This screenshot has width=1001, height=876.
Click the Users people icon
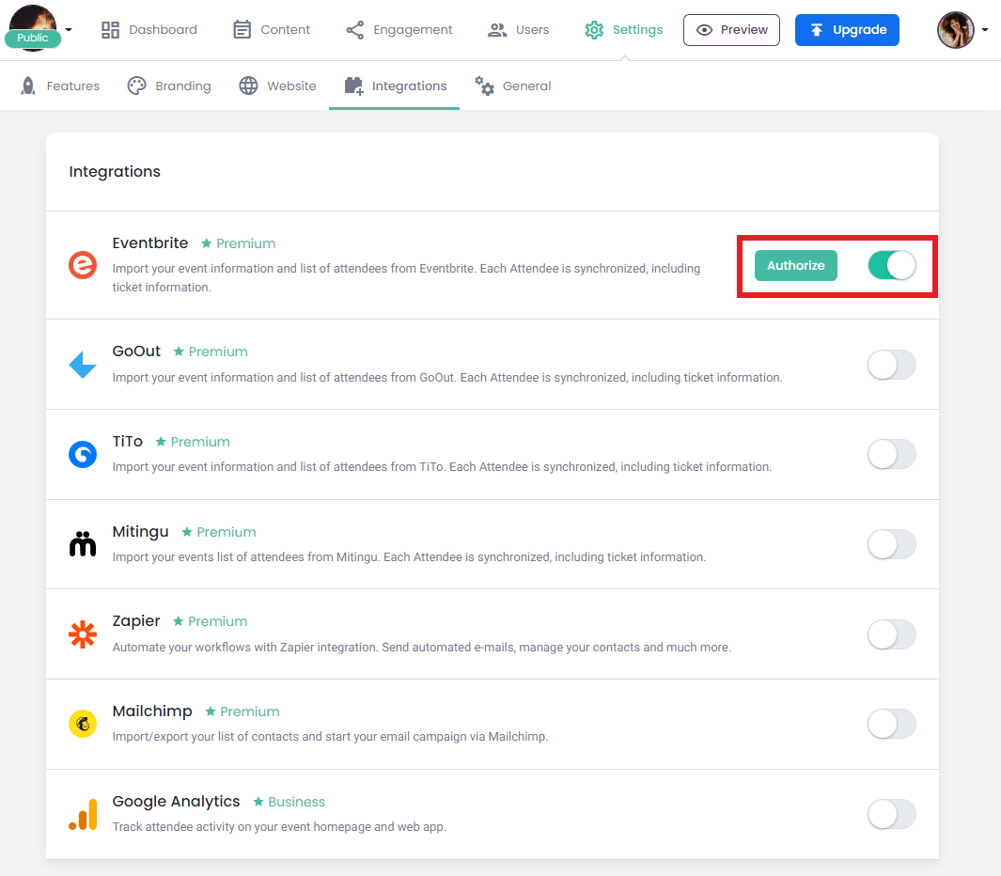click(497, 30)
